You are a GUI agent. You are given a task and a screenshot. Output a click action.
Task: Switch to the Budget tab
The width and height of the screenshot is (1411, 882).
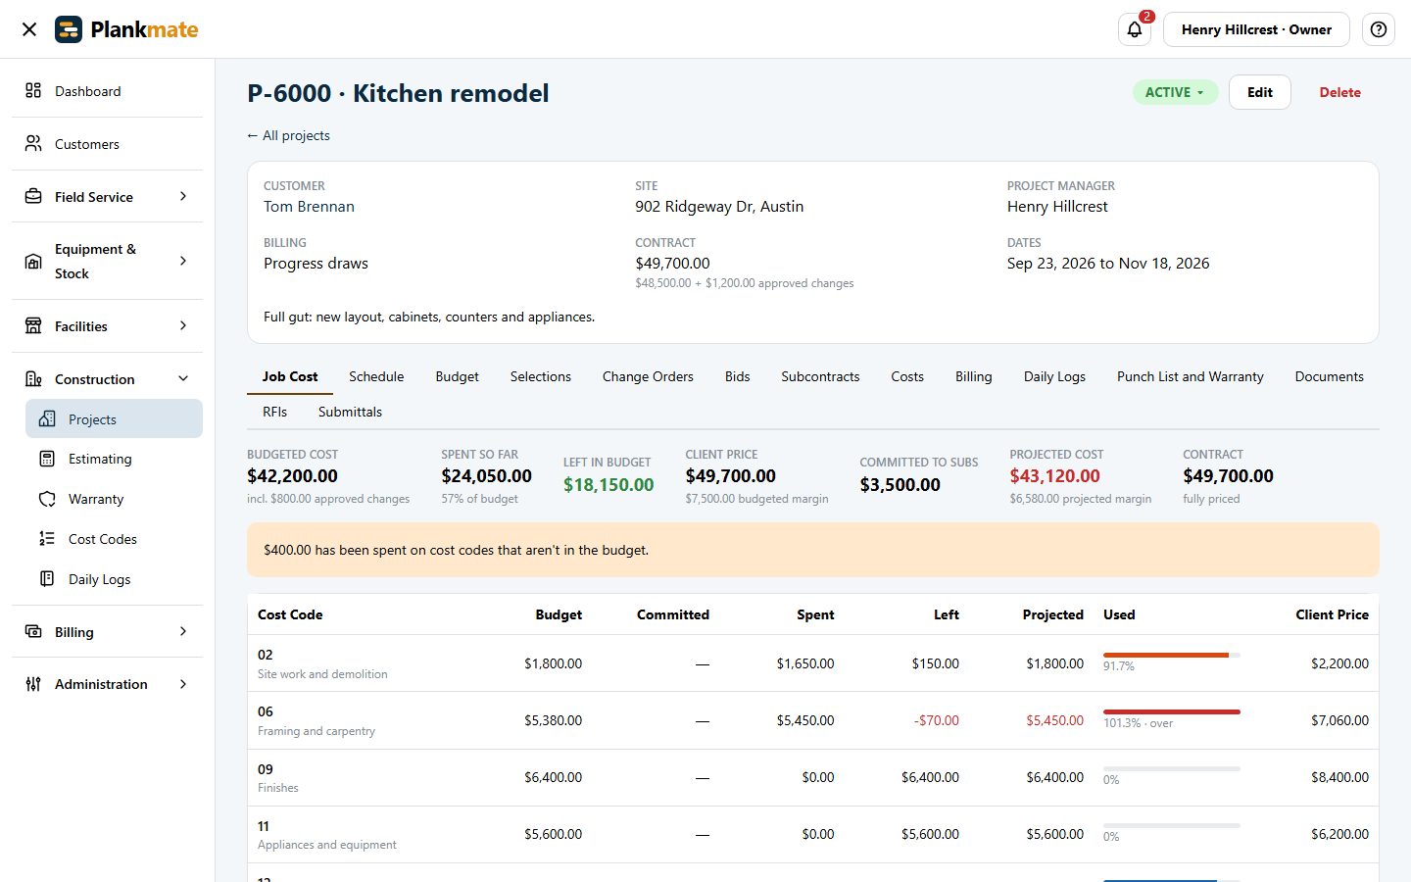[x=457, y=376]
